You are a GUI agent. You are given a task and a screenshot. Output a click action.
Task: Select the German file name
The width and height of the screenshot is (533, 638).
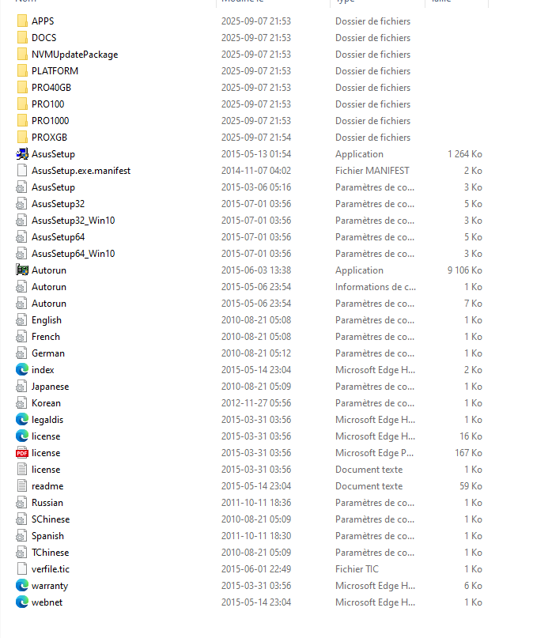coord(48,353)
